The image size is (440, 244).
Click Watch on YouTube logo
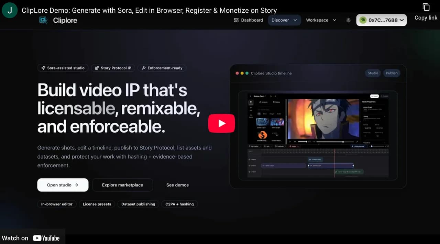tap(46, 238)
